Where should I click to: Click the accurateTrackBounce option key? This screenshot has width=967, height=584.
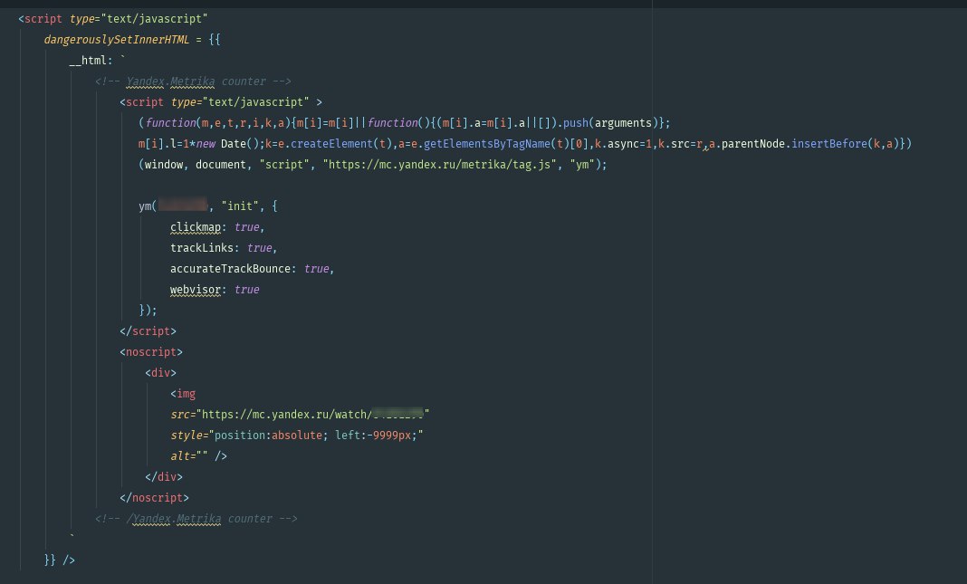tap(230, 269)
